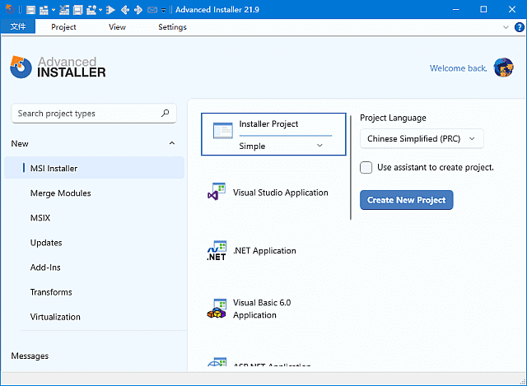
Task: Open the user avatar profile picture
Action: (503, 67)
